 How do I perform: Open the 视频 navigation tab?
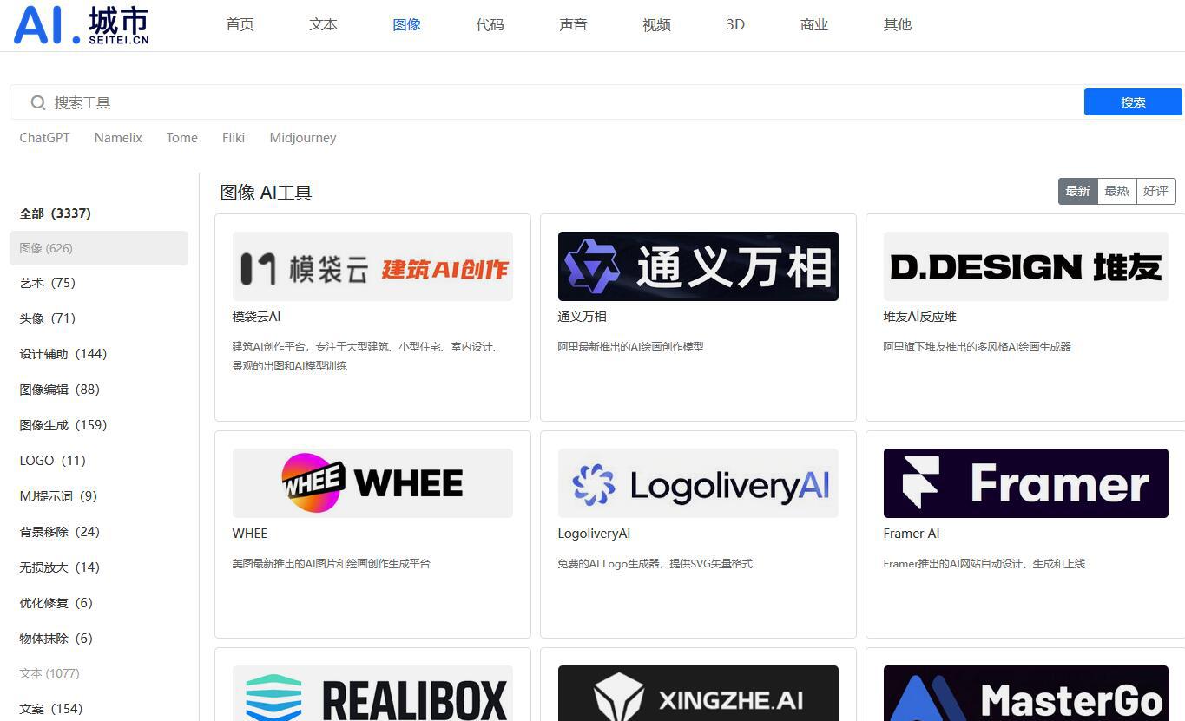656,25
